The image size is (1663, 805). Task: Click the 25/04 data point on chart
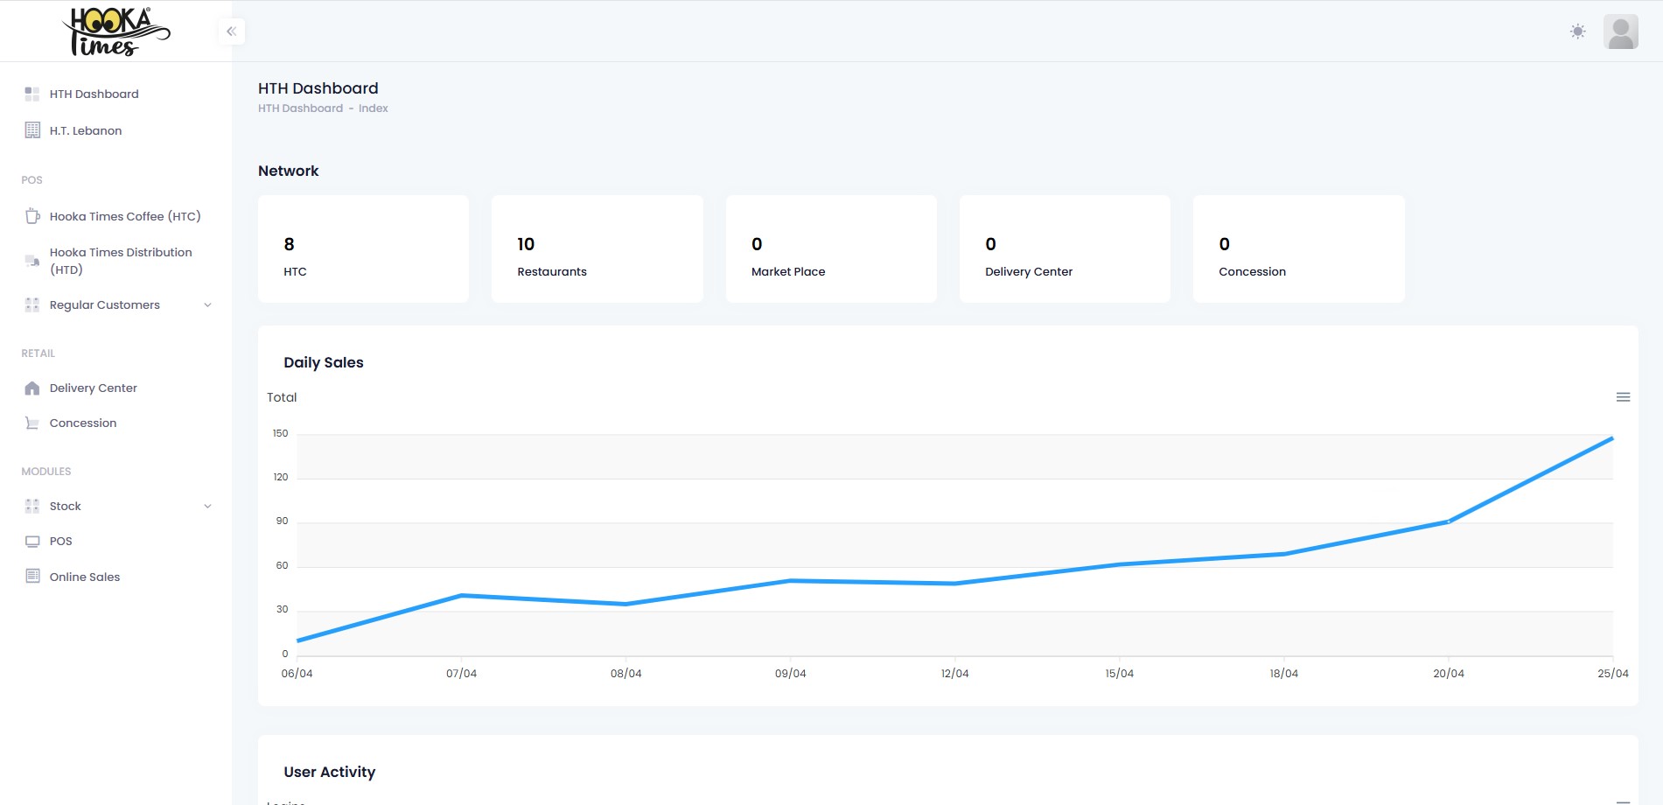click(x=1612, y=438)
